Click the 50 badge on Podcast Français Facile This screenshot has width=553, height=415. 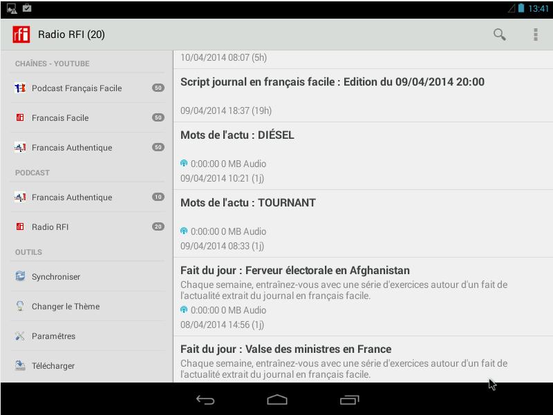[x=158, y=88]
